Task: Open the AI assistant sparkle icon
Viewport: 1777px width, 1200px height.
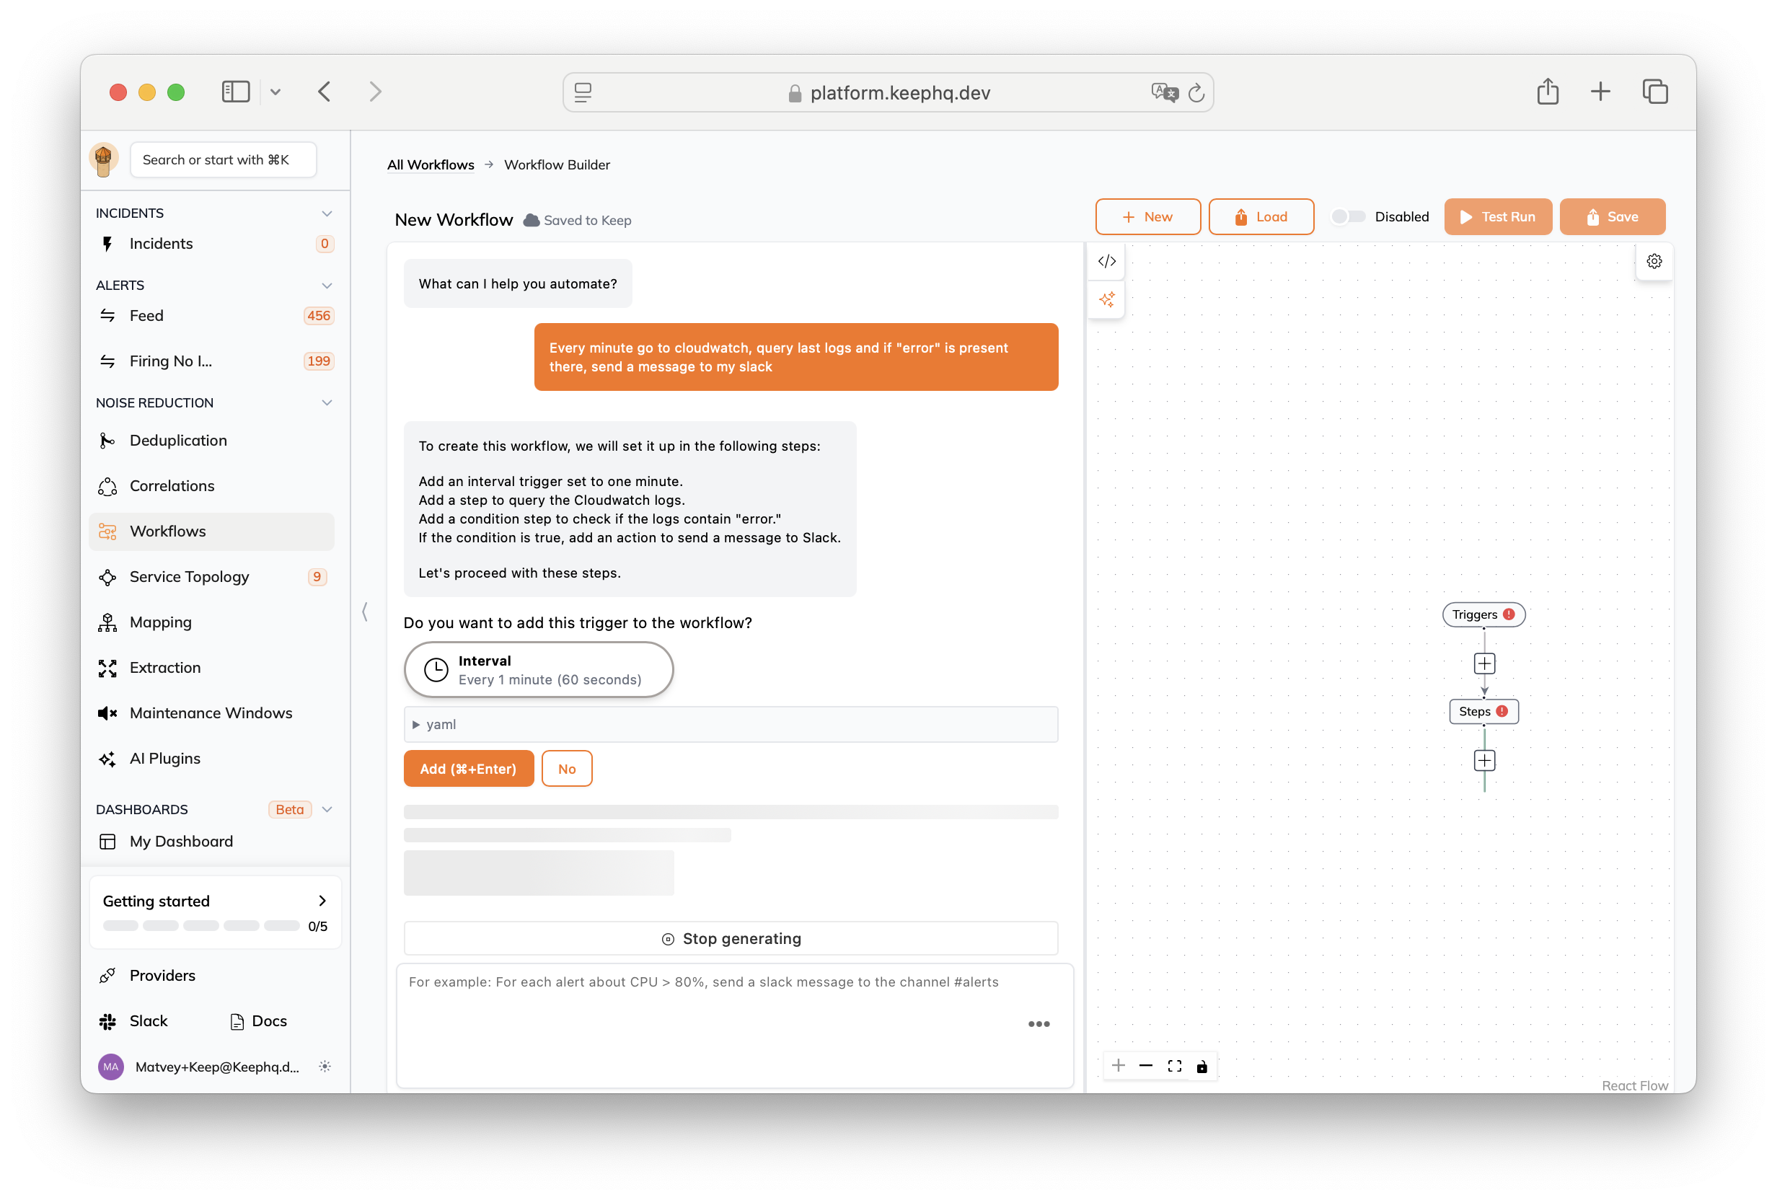Action: [1106, 299]
